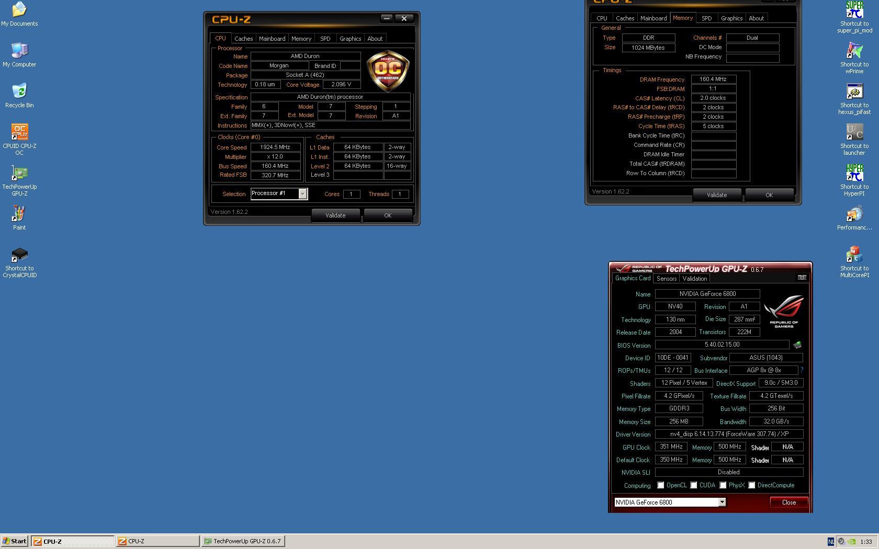Open My Documents desktop icon

[19, 14]
